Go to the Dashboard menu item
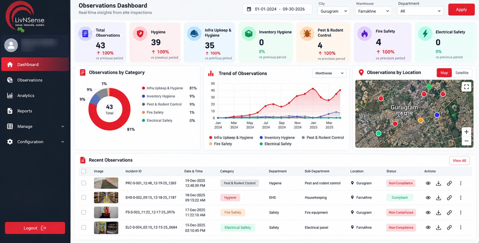Screen dimensions: 479x243 [35, 64]
